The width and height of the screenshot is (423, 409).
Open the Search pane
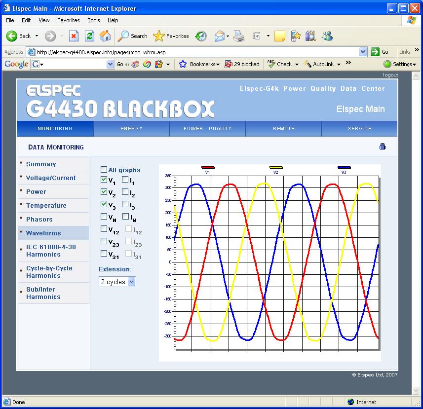(133, 36)
